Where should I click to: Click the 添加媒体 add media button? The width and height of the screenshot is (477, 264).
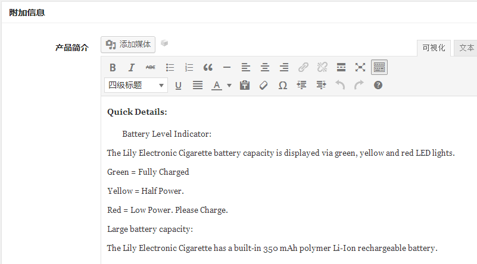(128, 45)
